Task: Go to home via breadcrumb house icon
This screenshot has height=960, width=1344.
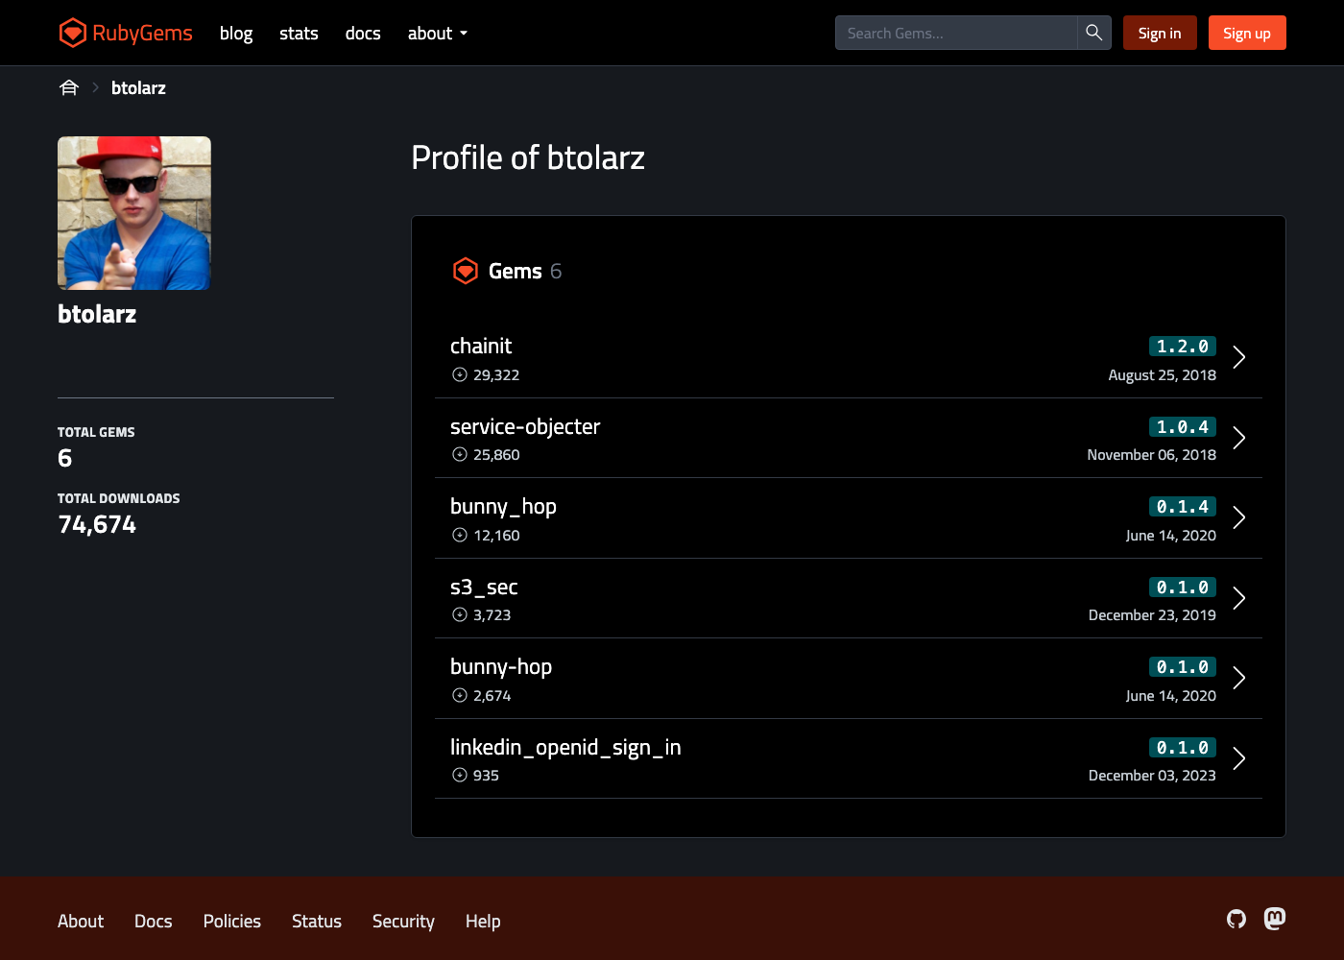Action: click(x=69, y=87)
